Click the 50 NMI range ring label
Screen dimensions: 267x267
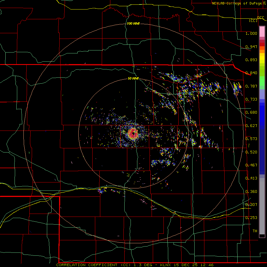[x=133, y=78]
